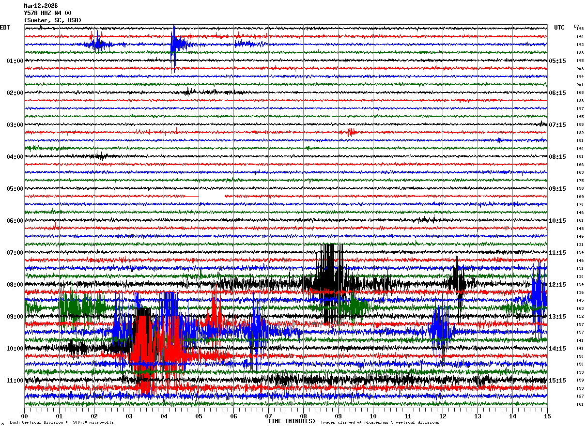
Task: Click the DC offset value 208
Action: click(x=580, y=69)
